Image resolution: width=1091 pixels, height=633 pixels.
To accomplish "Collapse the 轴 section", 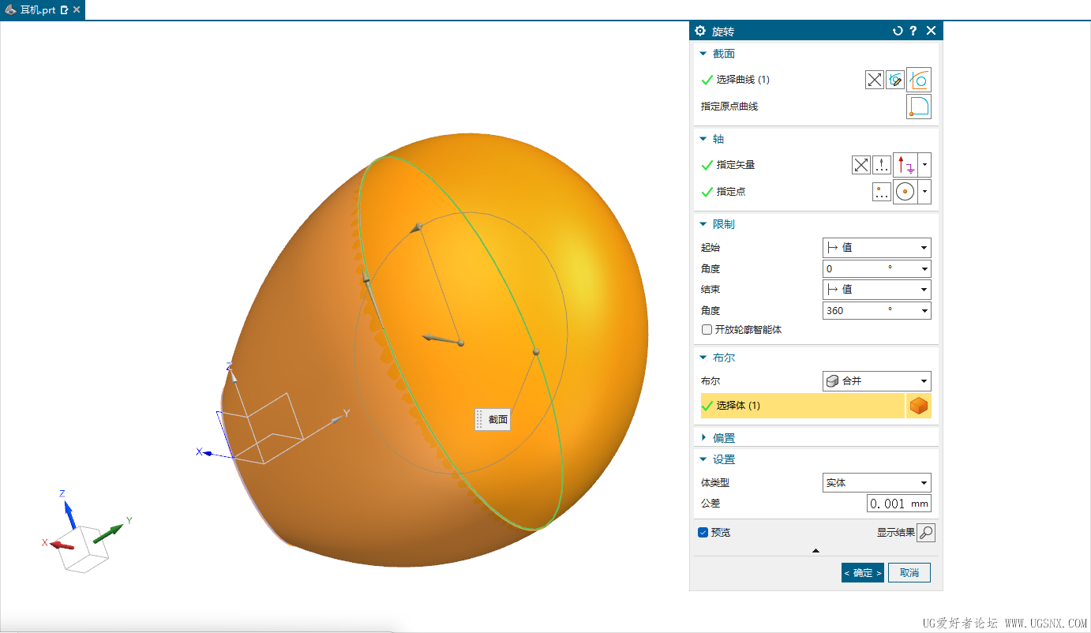I will coord(703,139).
